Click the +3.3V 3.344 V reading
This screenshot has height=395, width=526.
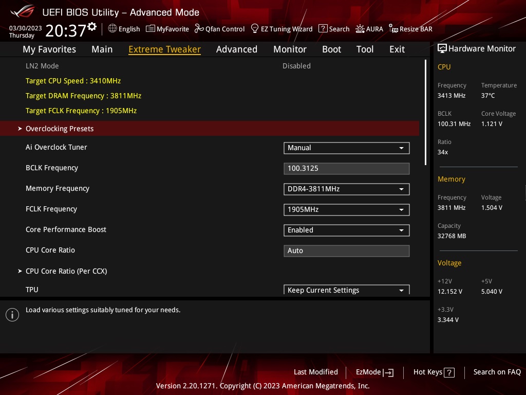coord(448,320)
